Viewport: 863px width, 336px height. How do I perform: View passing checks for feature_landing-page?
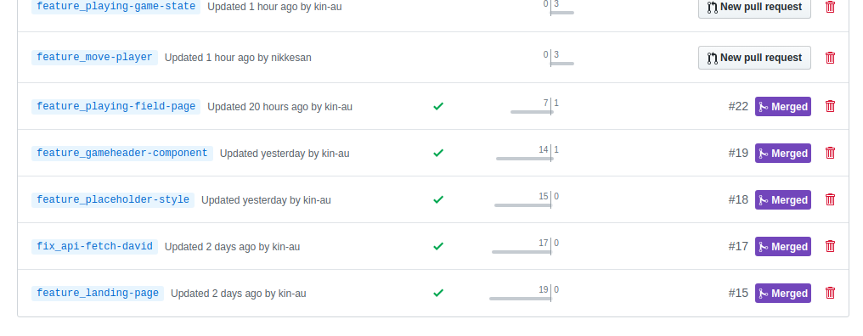point(438,293)
